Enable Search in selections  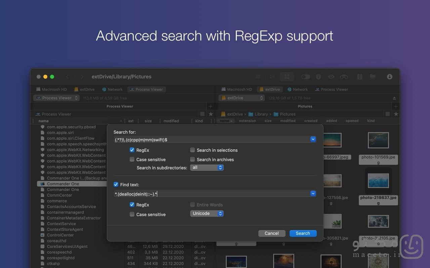(x=192, y=150)
